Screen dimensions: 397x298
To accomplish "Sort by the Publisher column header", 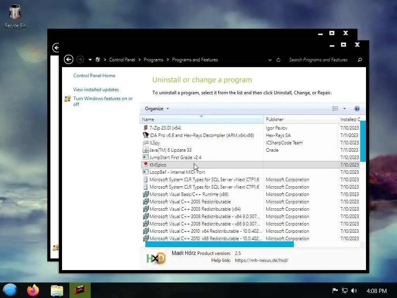I will [300, 120].
